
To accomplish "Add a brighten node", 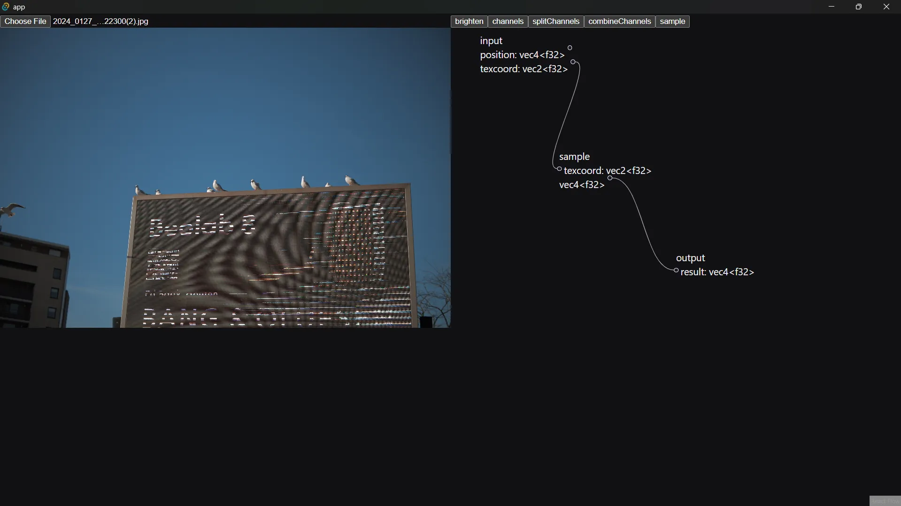I will click(469, 22).
